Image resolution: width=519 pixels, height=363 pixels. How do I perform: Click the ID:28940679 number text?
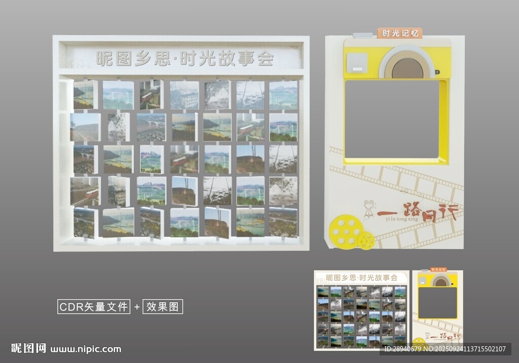pos(402,349)
